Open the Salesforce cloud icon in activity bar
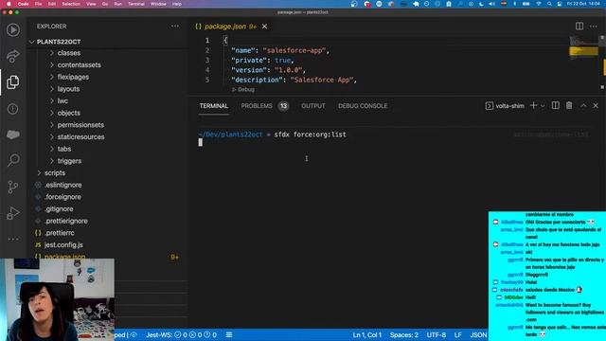The image size is (606, 341). tap(12, 135)
